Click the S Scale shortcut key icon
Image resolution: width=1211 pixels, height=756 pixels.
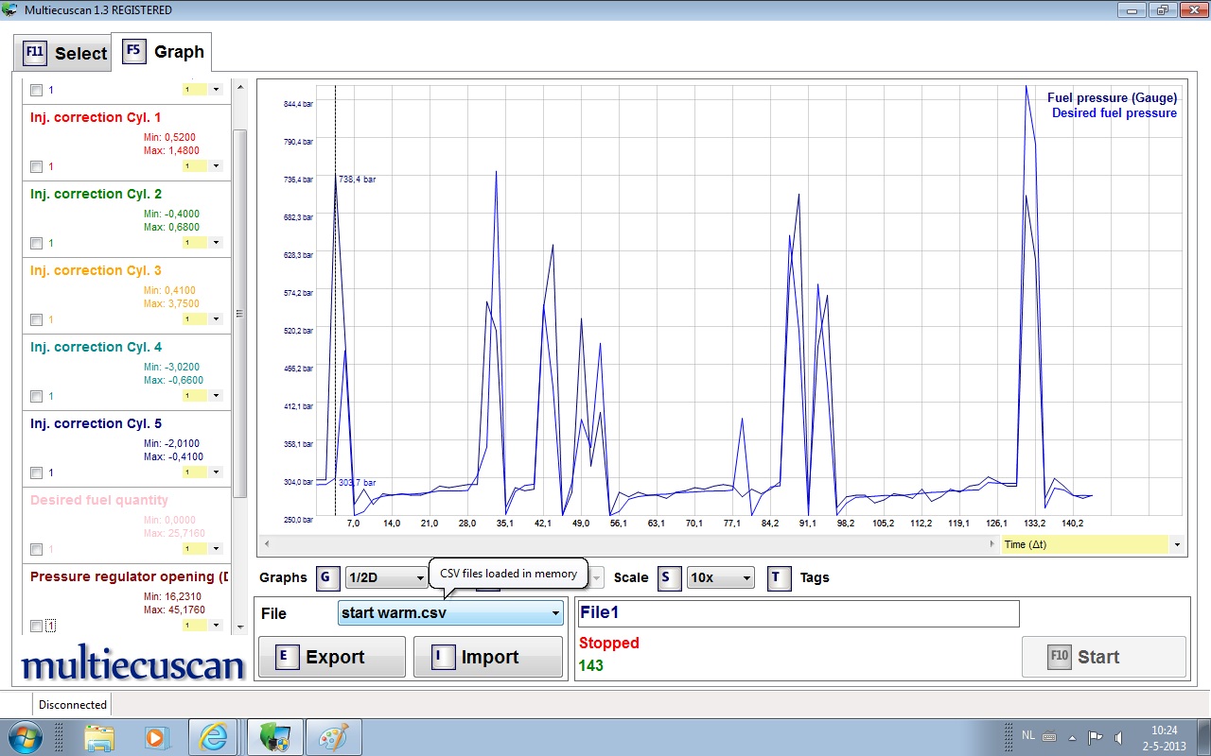pyautogui.click(x=669, y=577)
